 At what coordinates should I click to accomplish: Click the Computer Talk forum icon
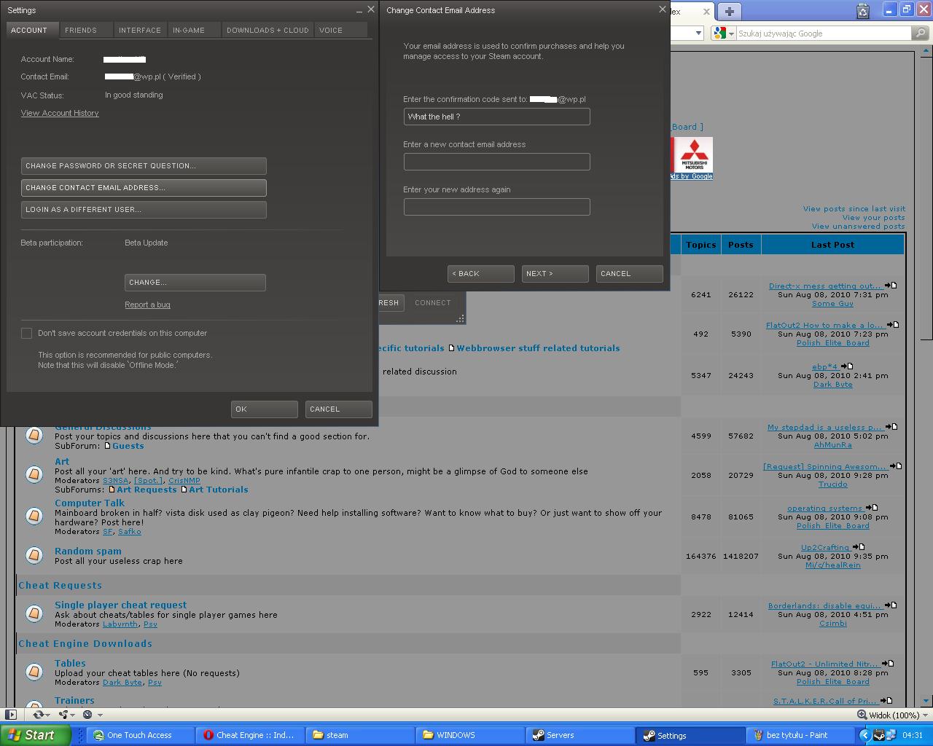tap(34, 516)
